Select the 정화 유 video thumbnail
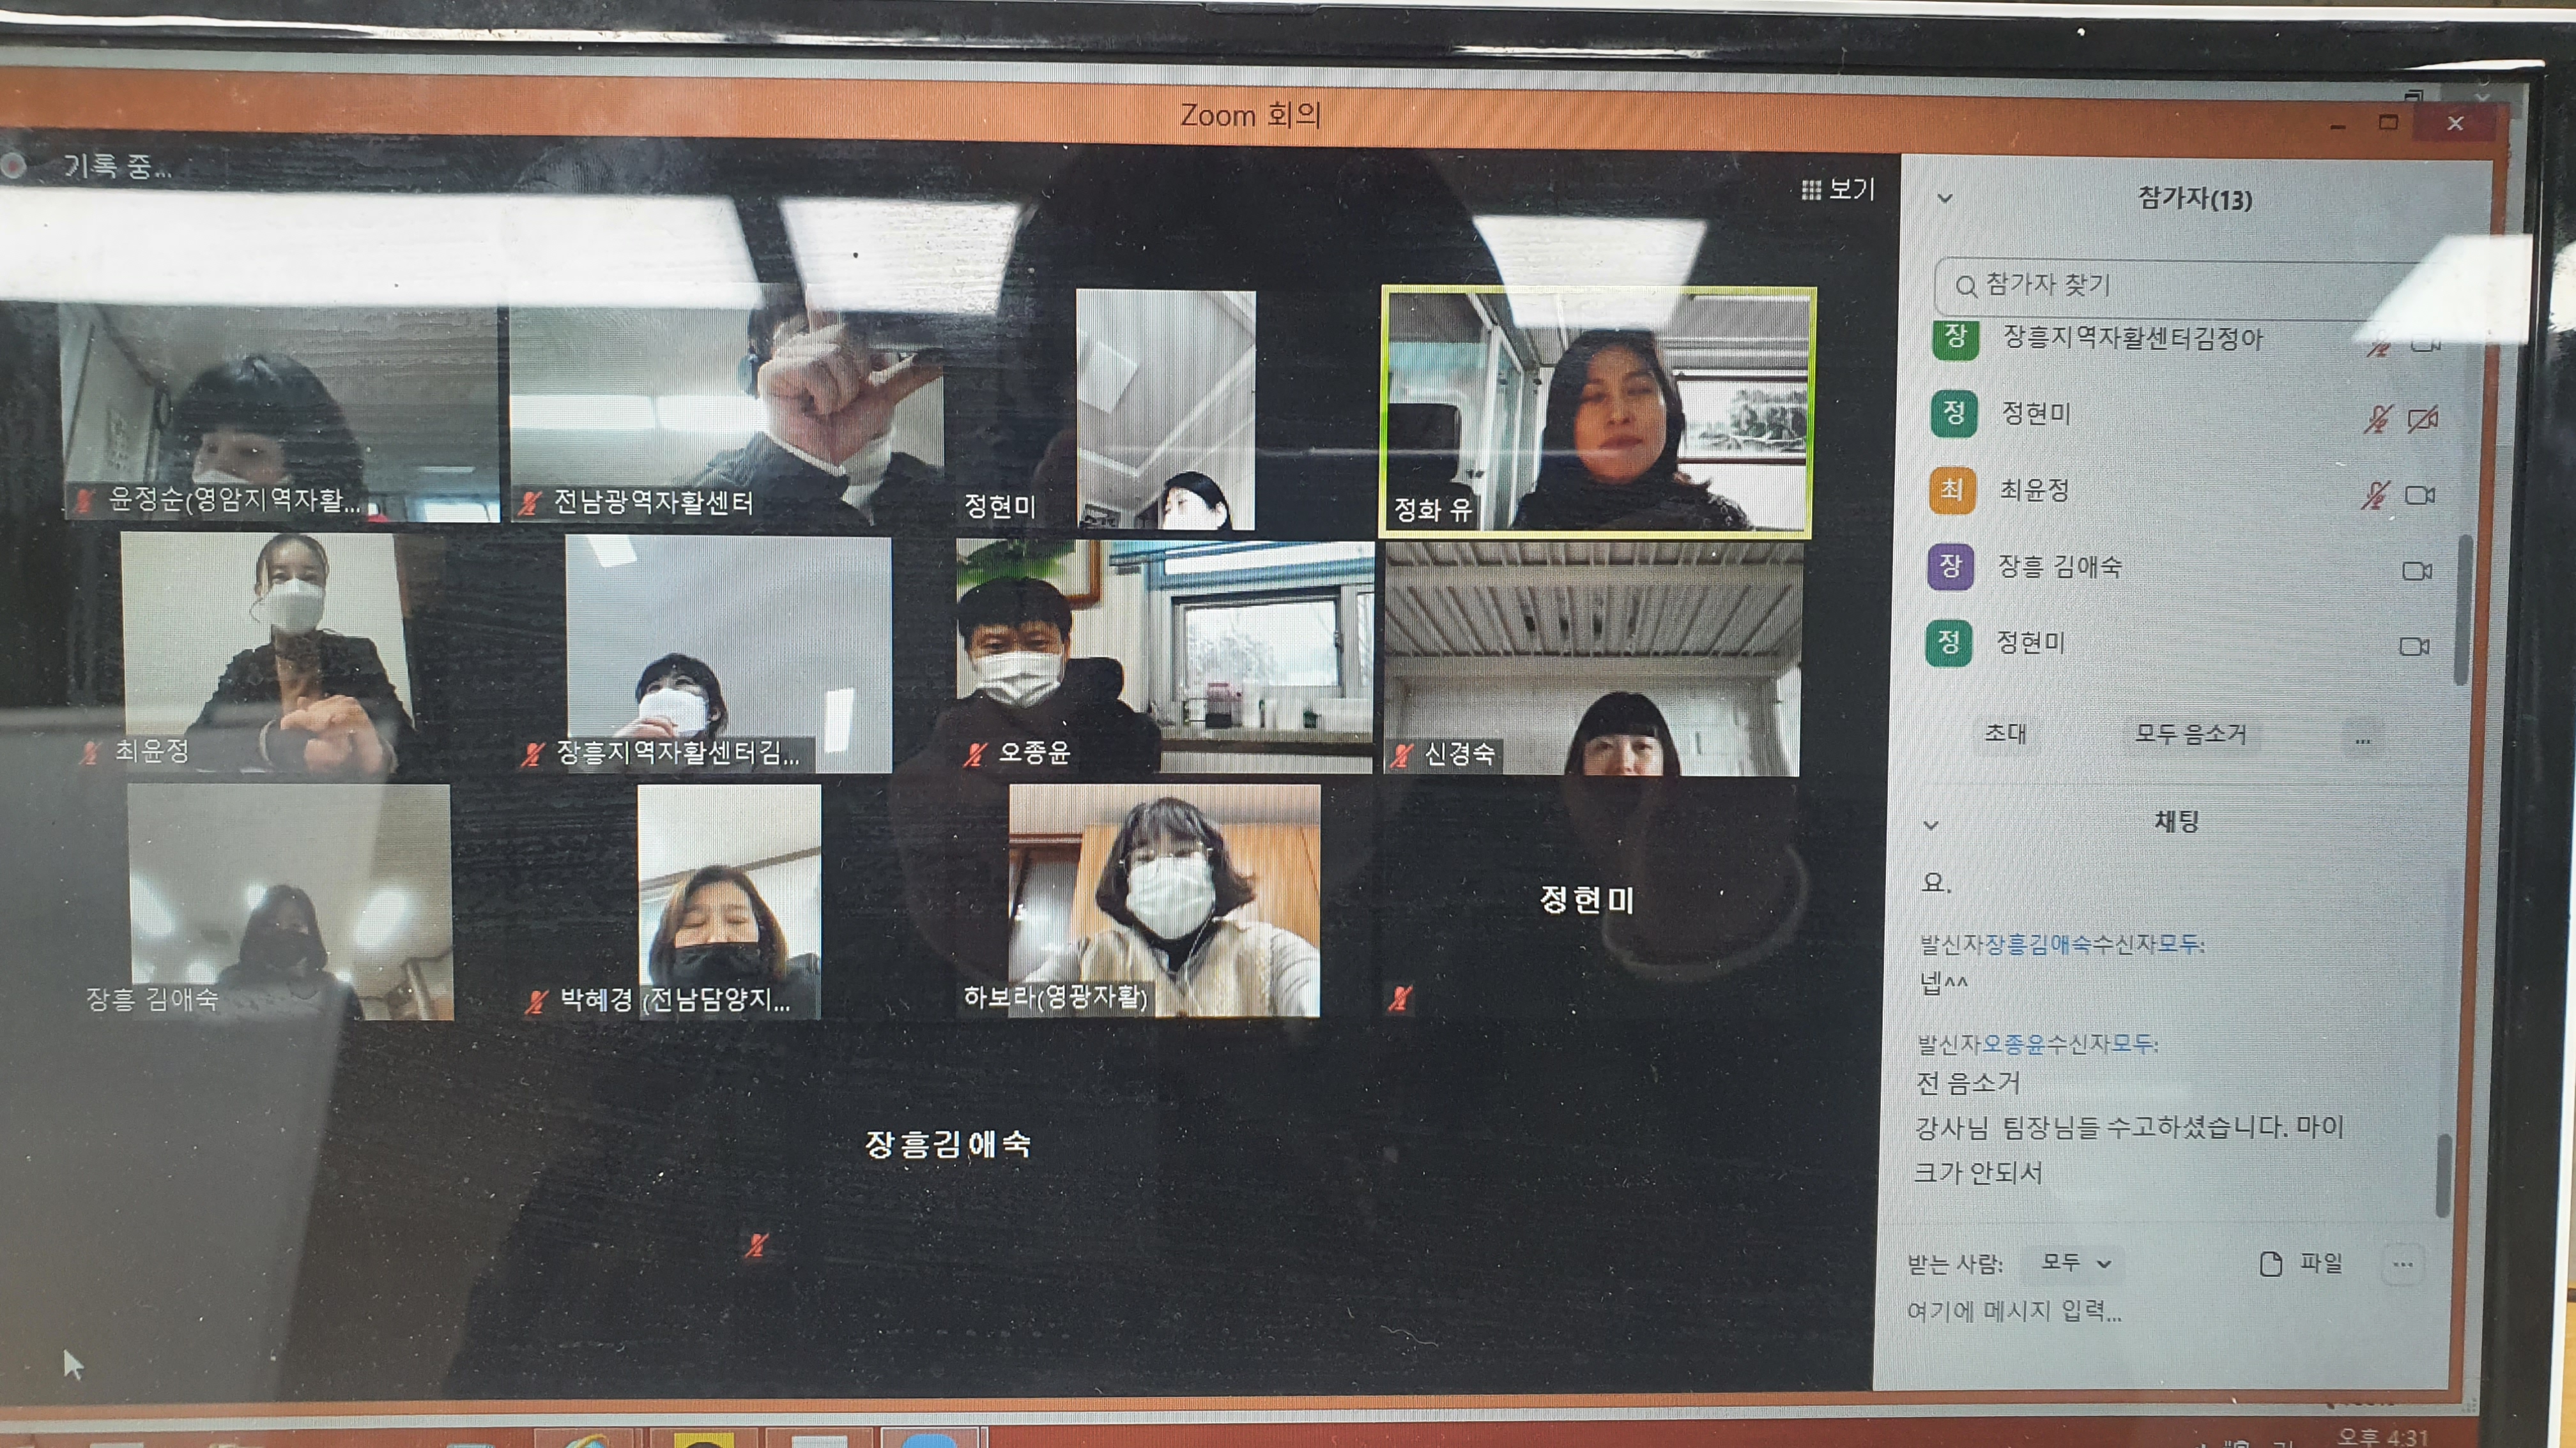Screen dimensions: 2576x1448 pyautogui.click(x=1597, y=412)
